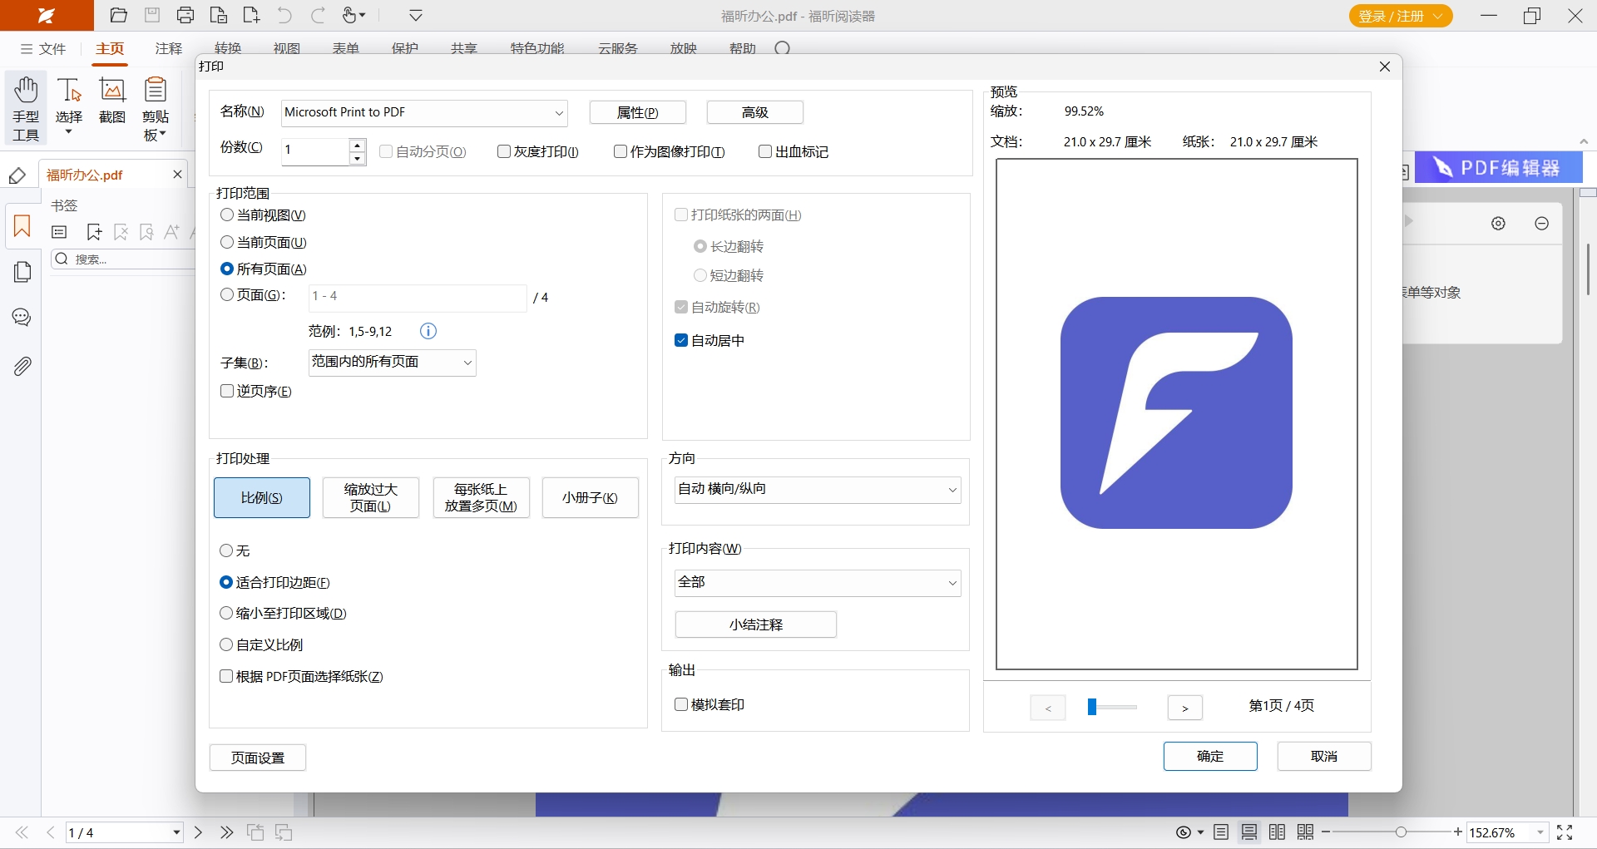Switch to Comment (注释) ribbon tab
Screen dimensions: 1597x849
click(169, 49)
